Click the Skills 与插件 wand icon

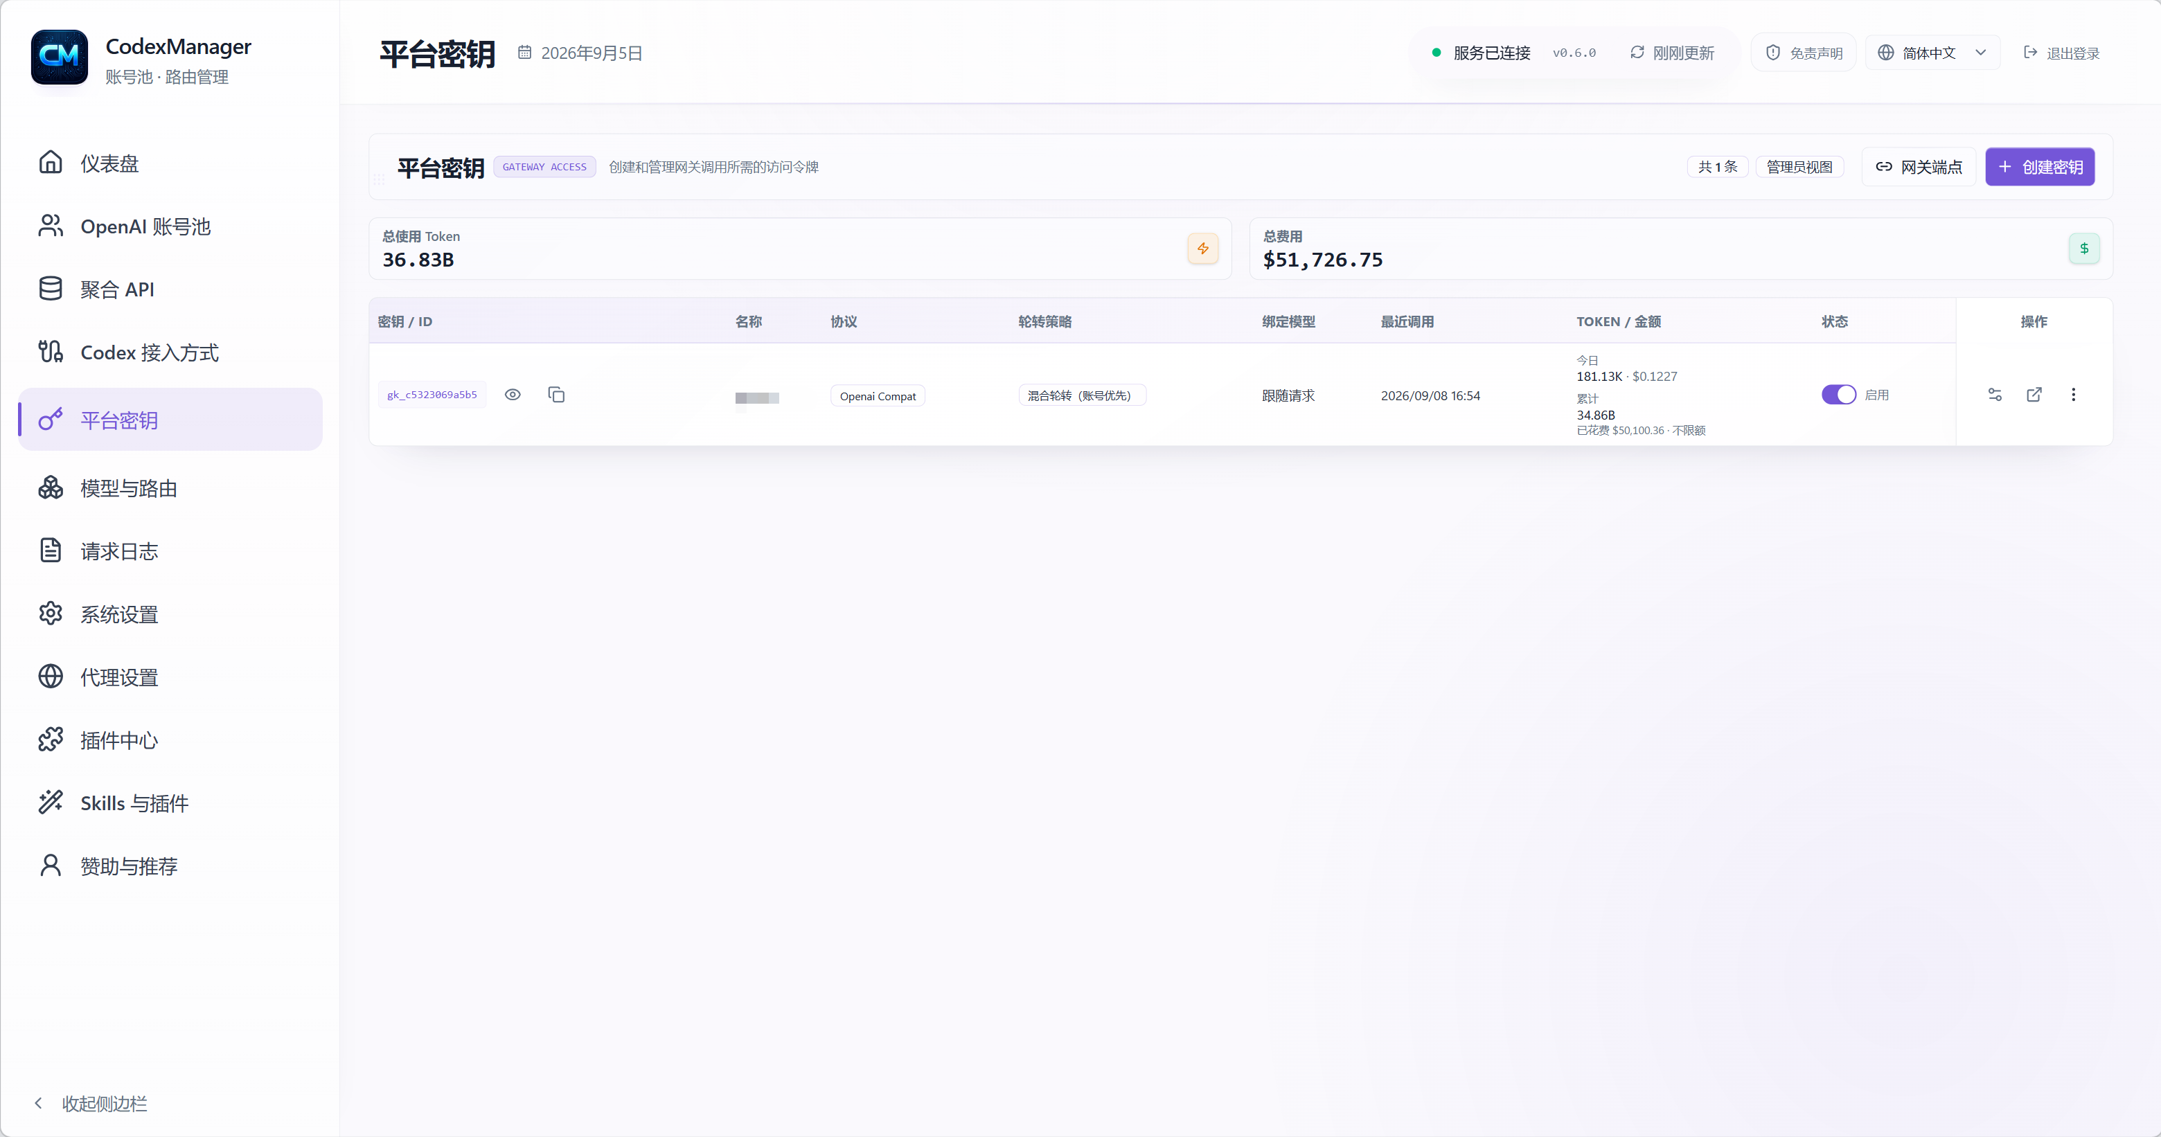51,803
